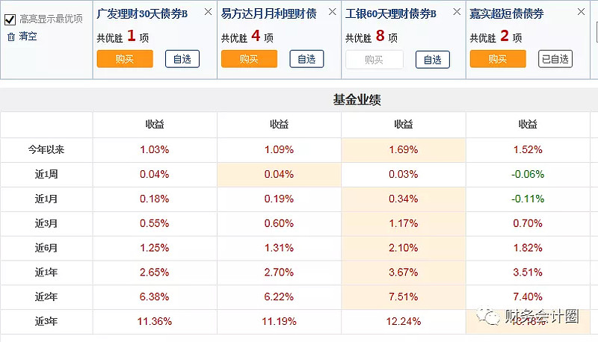Screen dimensions: 598x342
Task: Open 工银60天理财债券B fund link
Action: click(391, 14)
